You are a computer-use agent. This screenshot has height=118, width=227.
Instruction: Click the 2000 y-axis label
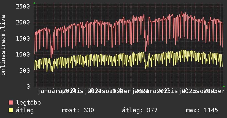click(23, 22)
